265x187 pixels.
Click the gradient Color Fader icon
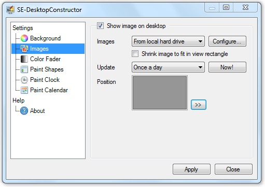(x=24, y=59)
